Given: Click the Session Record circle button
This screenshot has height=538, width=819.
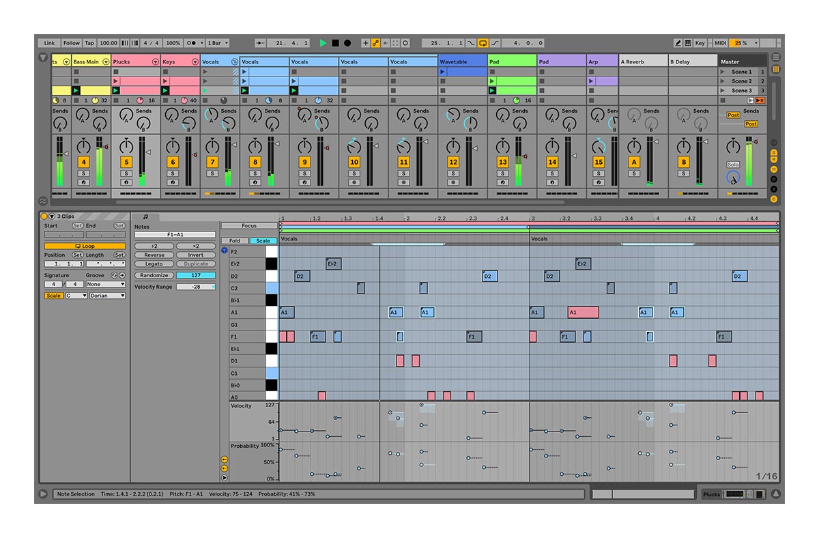Looking at the screenshot, I should tap(405, 43).
